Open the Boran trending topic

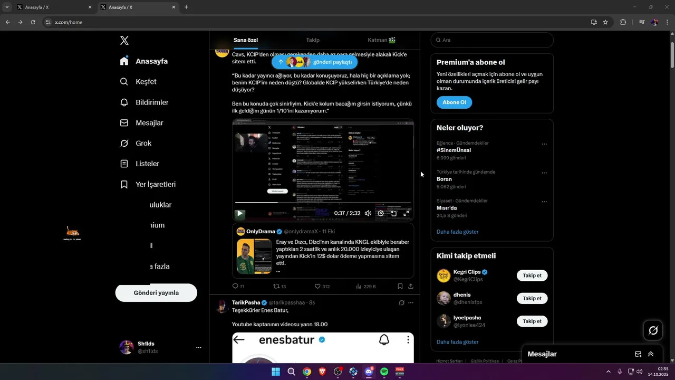point(444,179)
